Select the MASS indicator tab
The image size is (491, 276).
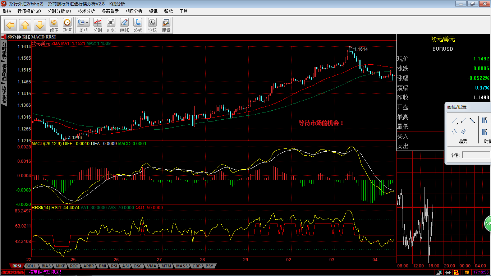click(182, 266)
